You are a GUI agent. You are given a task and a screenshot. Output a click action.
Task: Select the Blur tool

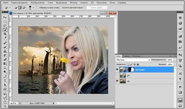(x=5, y=68)
